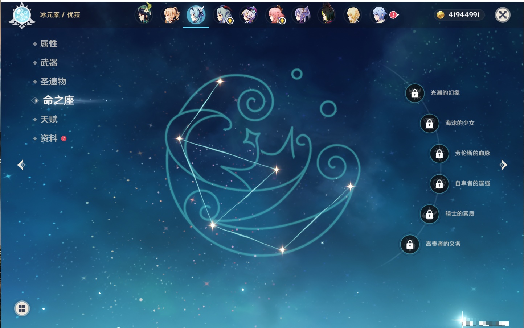Click lock icon for 光潮的幻象

coord(415,94)
